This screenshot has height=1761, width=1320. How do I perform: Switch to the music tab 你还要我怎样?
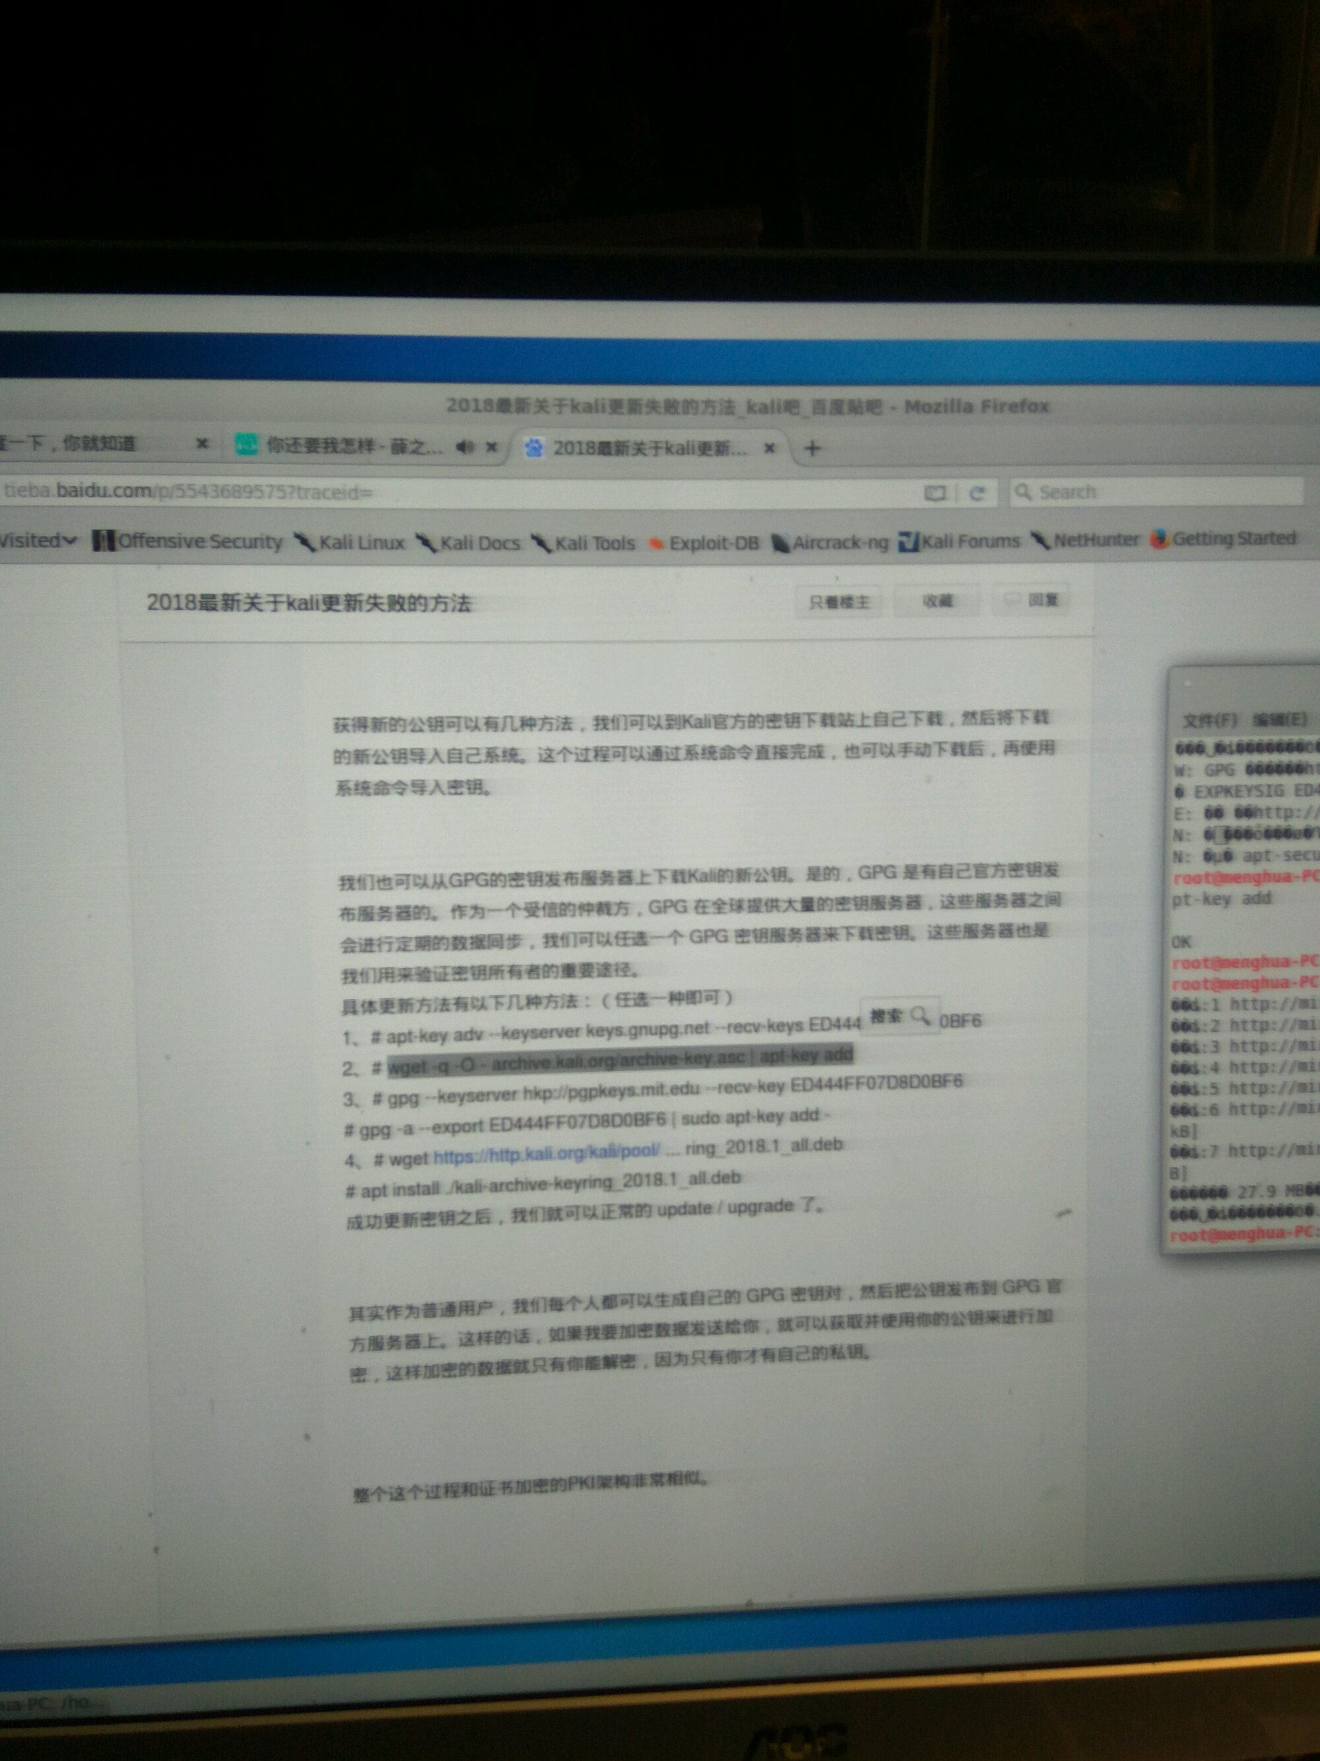point(342,446)
